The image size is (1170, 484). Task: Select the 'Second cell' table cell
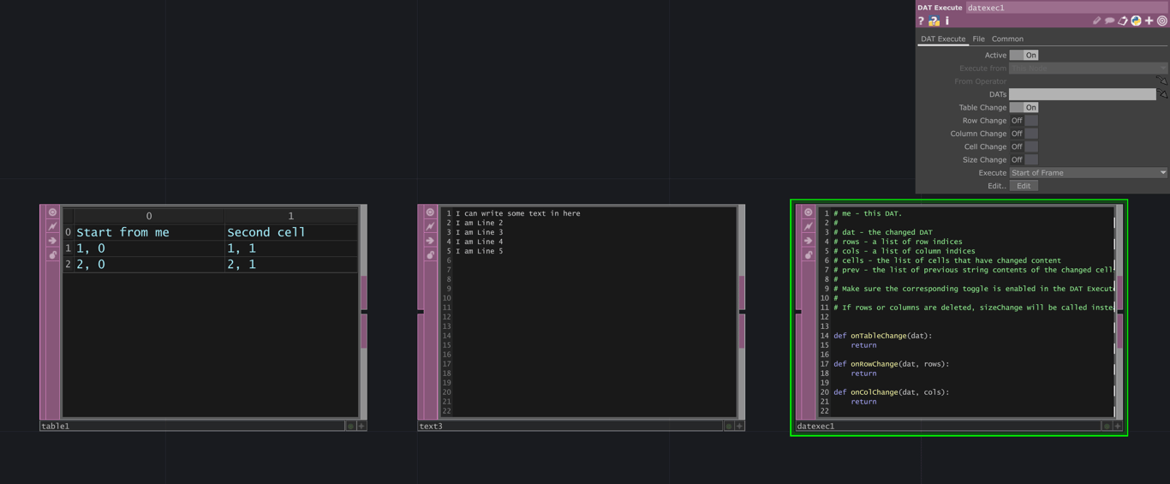click(x=290, y=232)
